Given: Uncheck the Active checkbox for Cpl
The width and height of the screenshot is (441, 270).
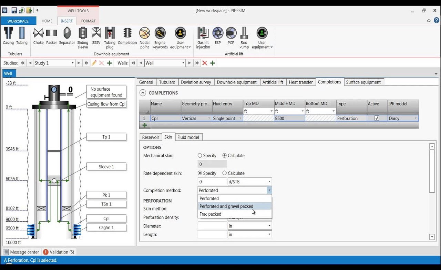Looking at the screenshot, I should [x=377, y=118].
